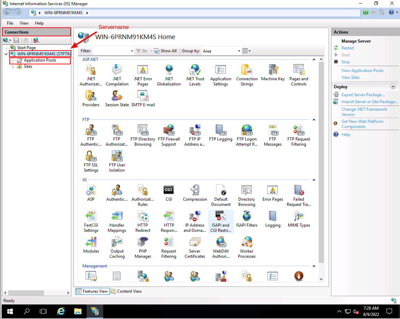Open .NET Globalization settings
This screenshot has height=319, width=400.
point(169,75)
